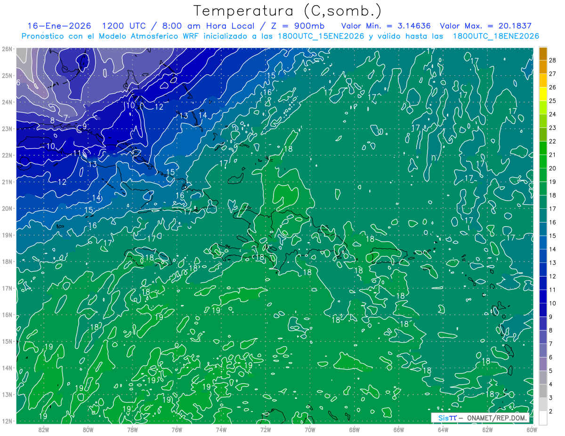
Task: Select 'Valor Min. = 3.14636' text
Action: tap(386, 26)
